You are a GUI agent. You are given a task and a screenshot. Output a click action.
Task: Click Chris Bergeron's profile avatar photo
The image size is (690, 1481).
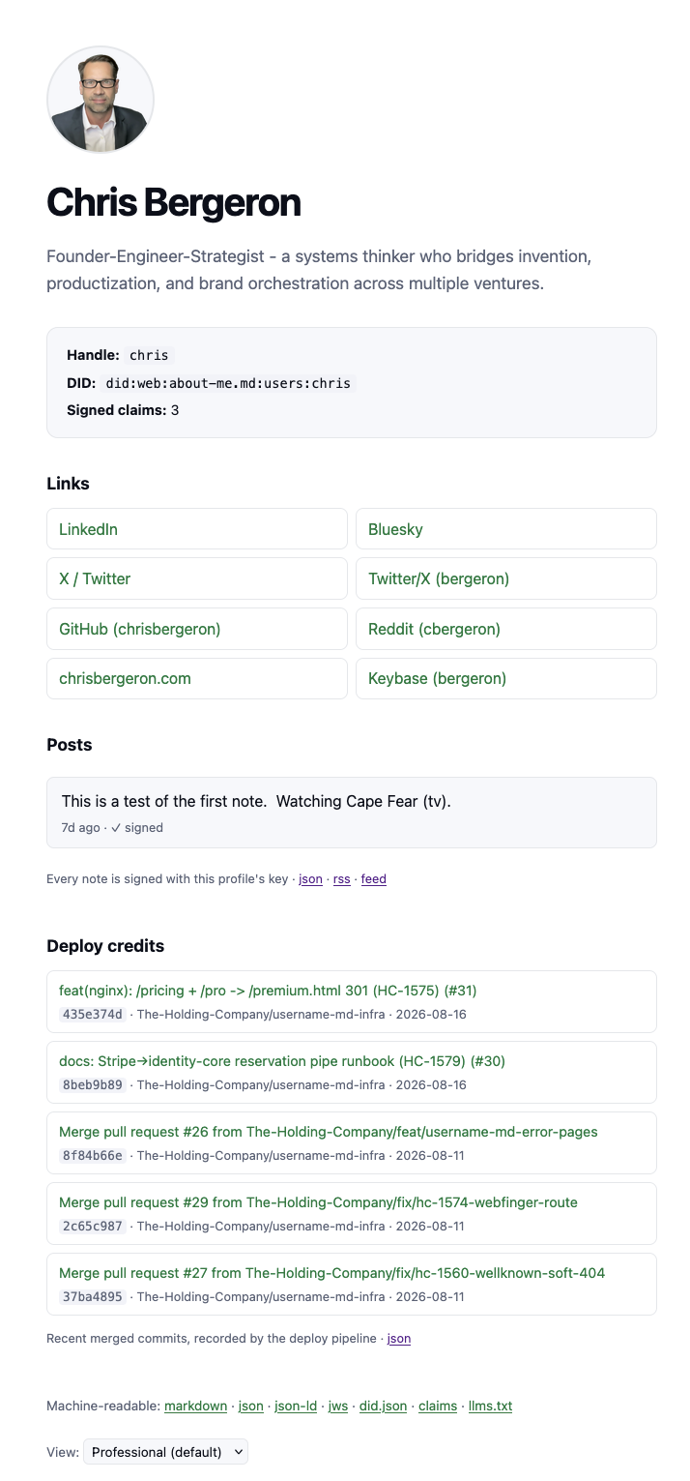click(101, 100)
